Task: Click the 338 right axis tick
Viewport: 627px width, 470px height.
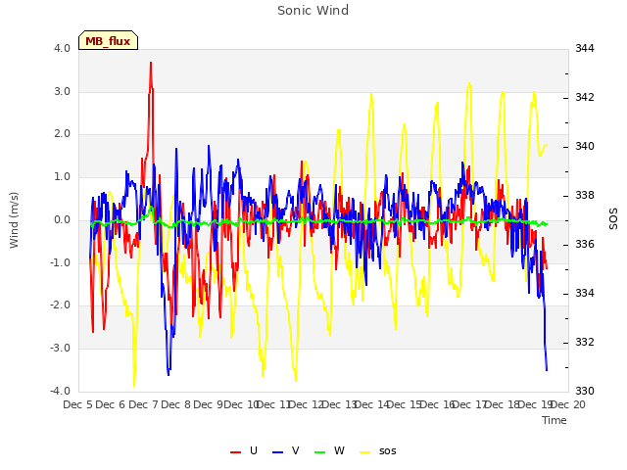Action: [585, 196]
